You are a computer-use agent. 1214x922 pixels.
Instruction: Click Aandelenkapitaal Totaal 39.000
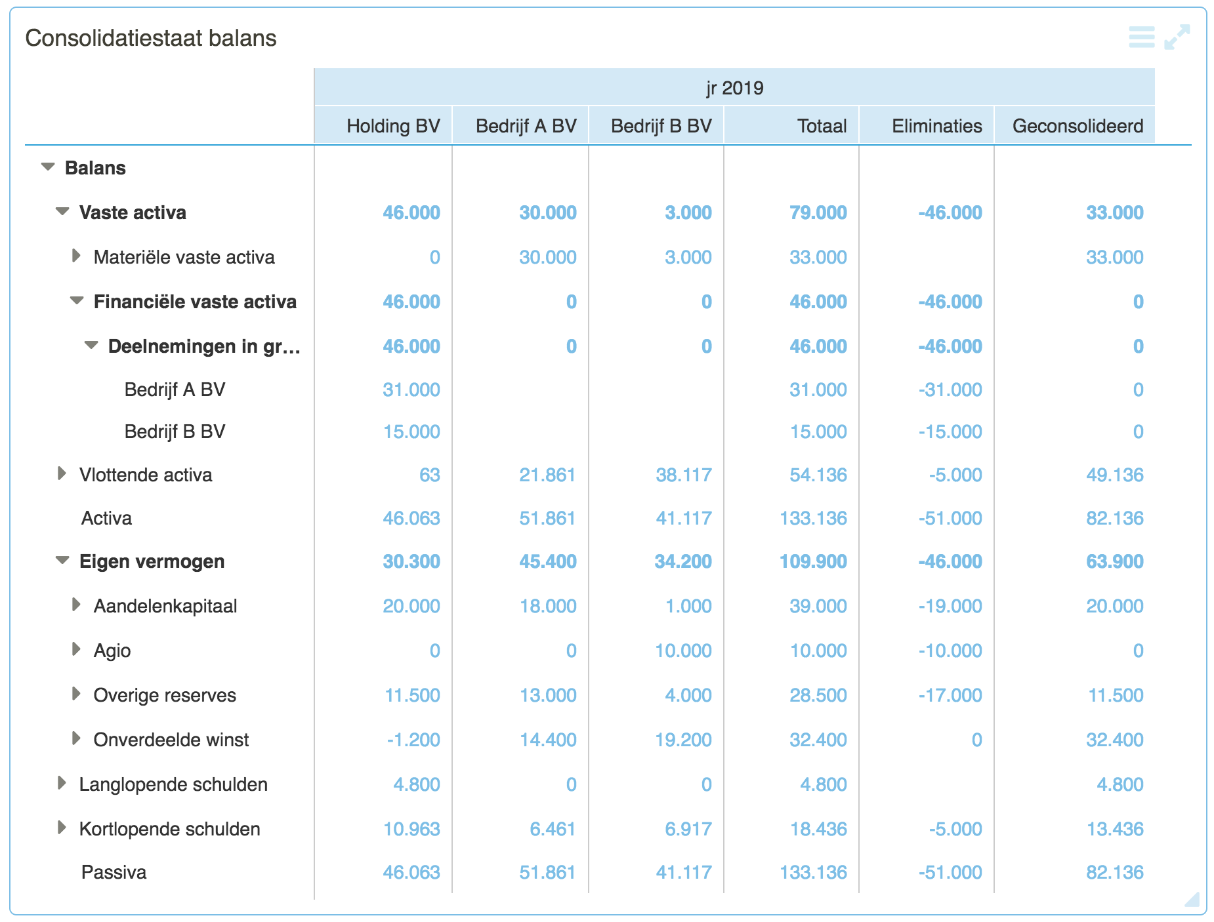[x=818, y=606]
